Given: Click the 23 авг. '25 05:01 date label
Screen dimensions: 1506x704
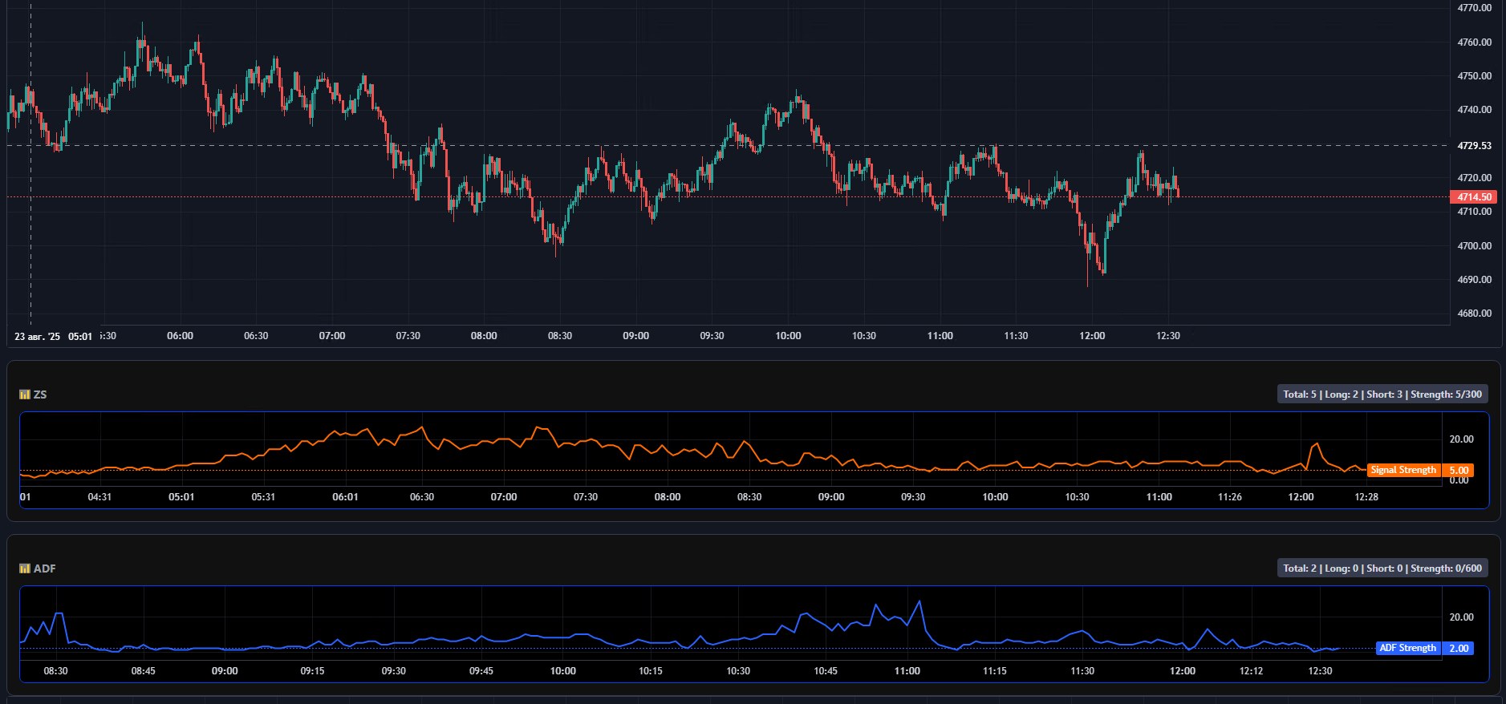Looking at the screenshot, I should 53,337.
